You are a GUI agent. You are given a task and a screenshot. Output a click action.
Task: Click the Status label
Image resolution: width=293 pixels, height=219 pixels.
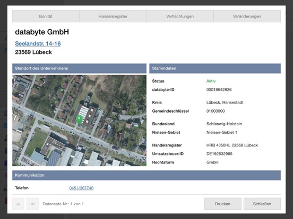point(158,81)
